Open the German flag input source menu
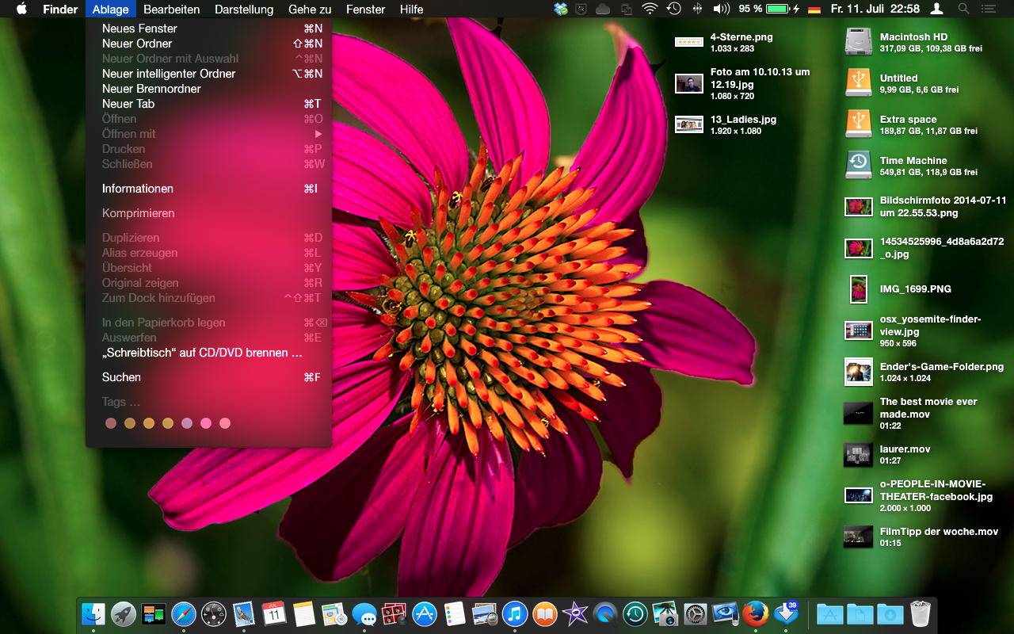The image size is (1014, 634). click(x=814, y=10)
